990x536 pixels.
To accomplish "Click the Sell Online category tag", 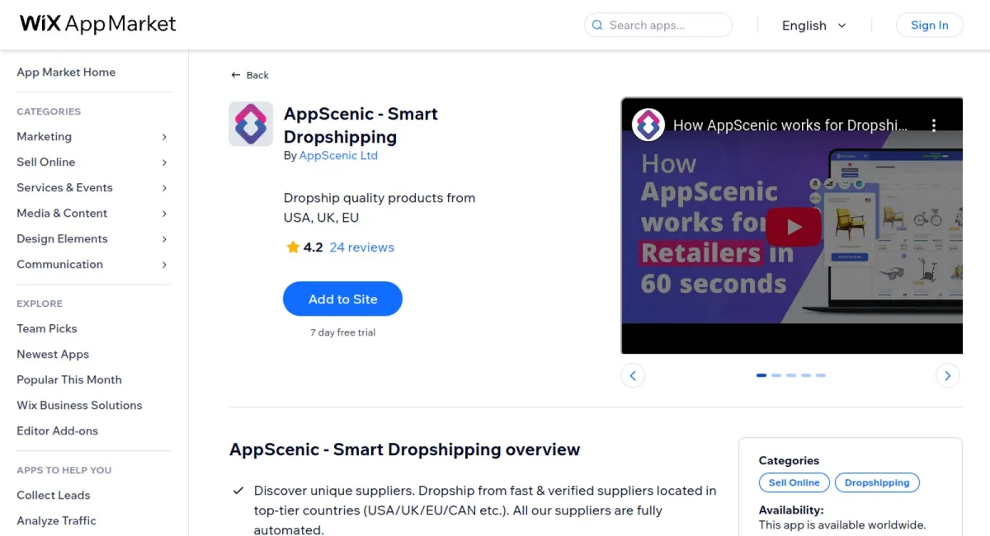I will point(794,483).
